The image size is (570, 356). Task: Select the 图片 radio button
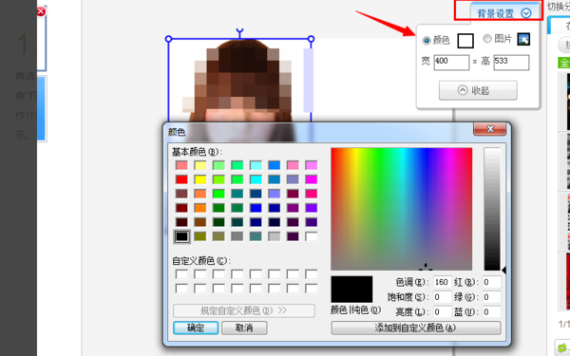[x=487, y=38]
